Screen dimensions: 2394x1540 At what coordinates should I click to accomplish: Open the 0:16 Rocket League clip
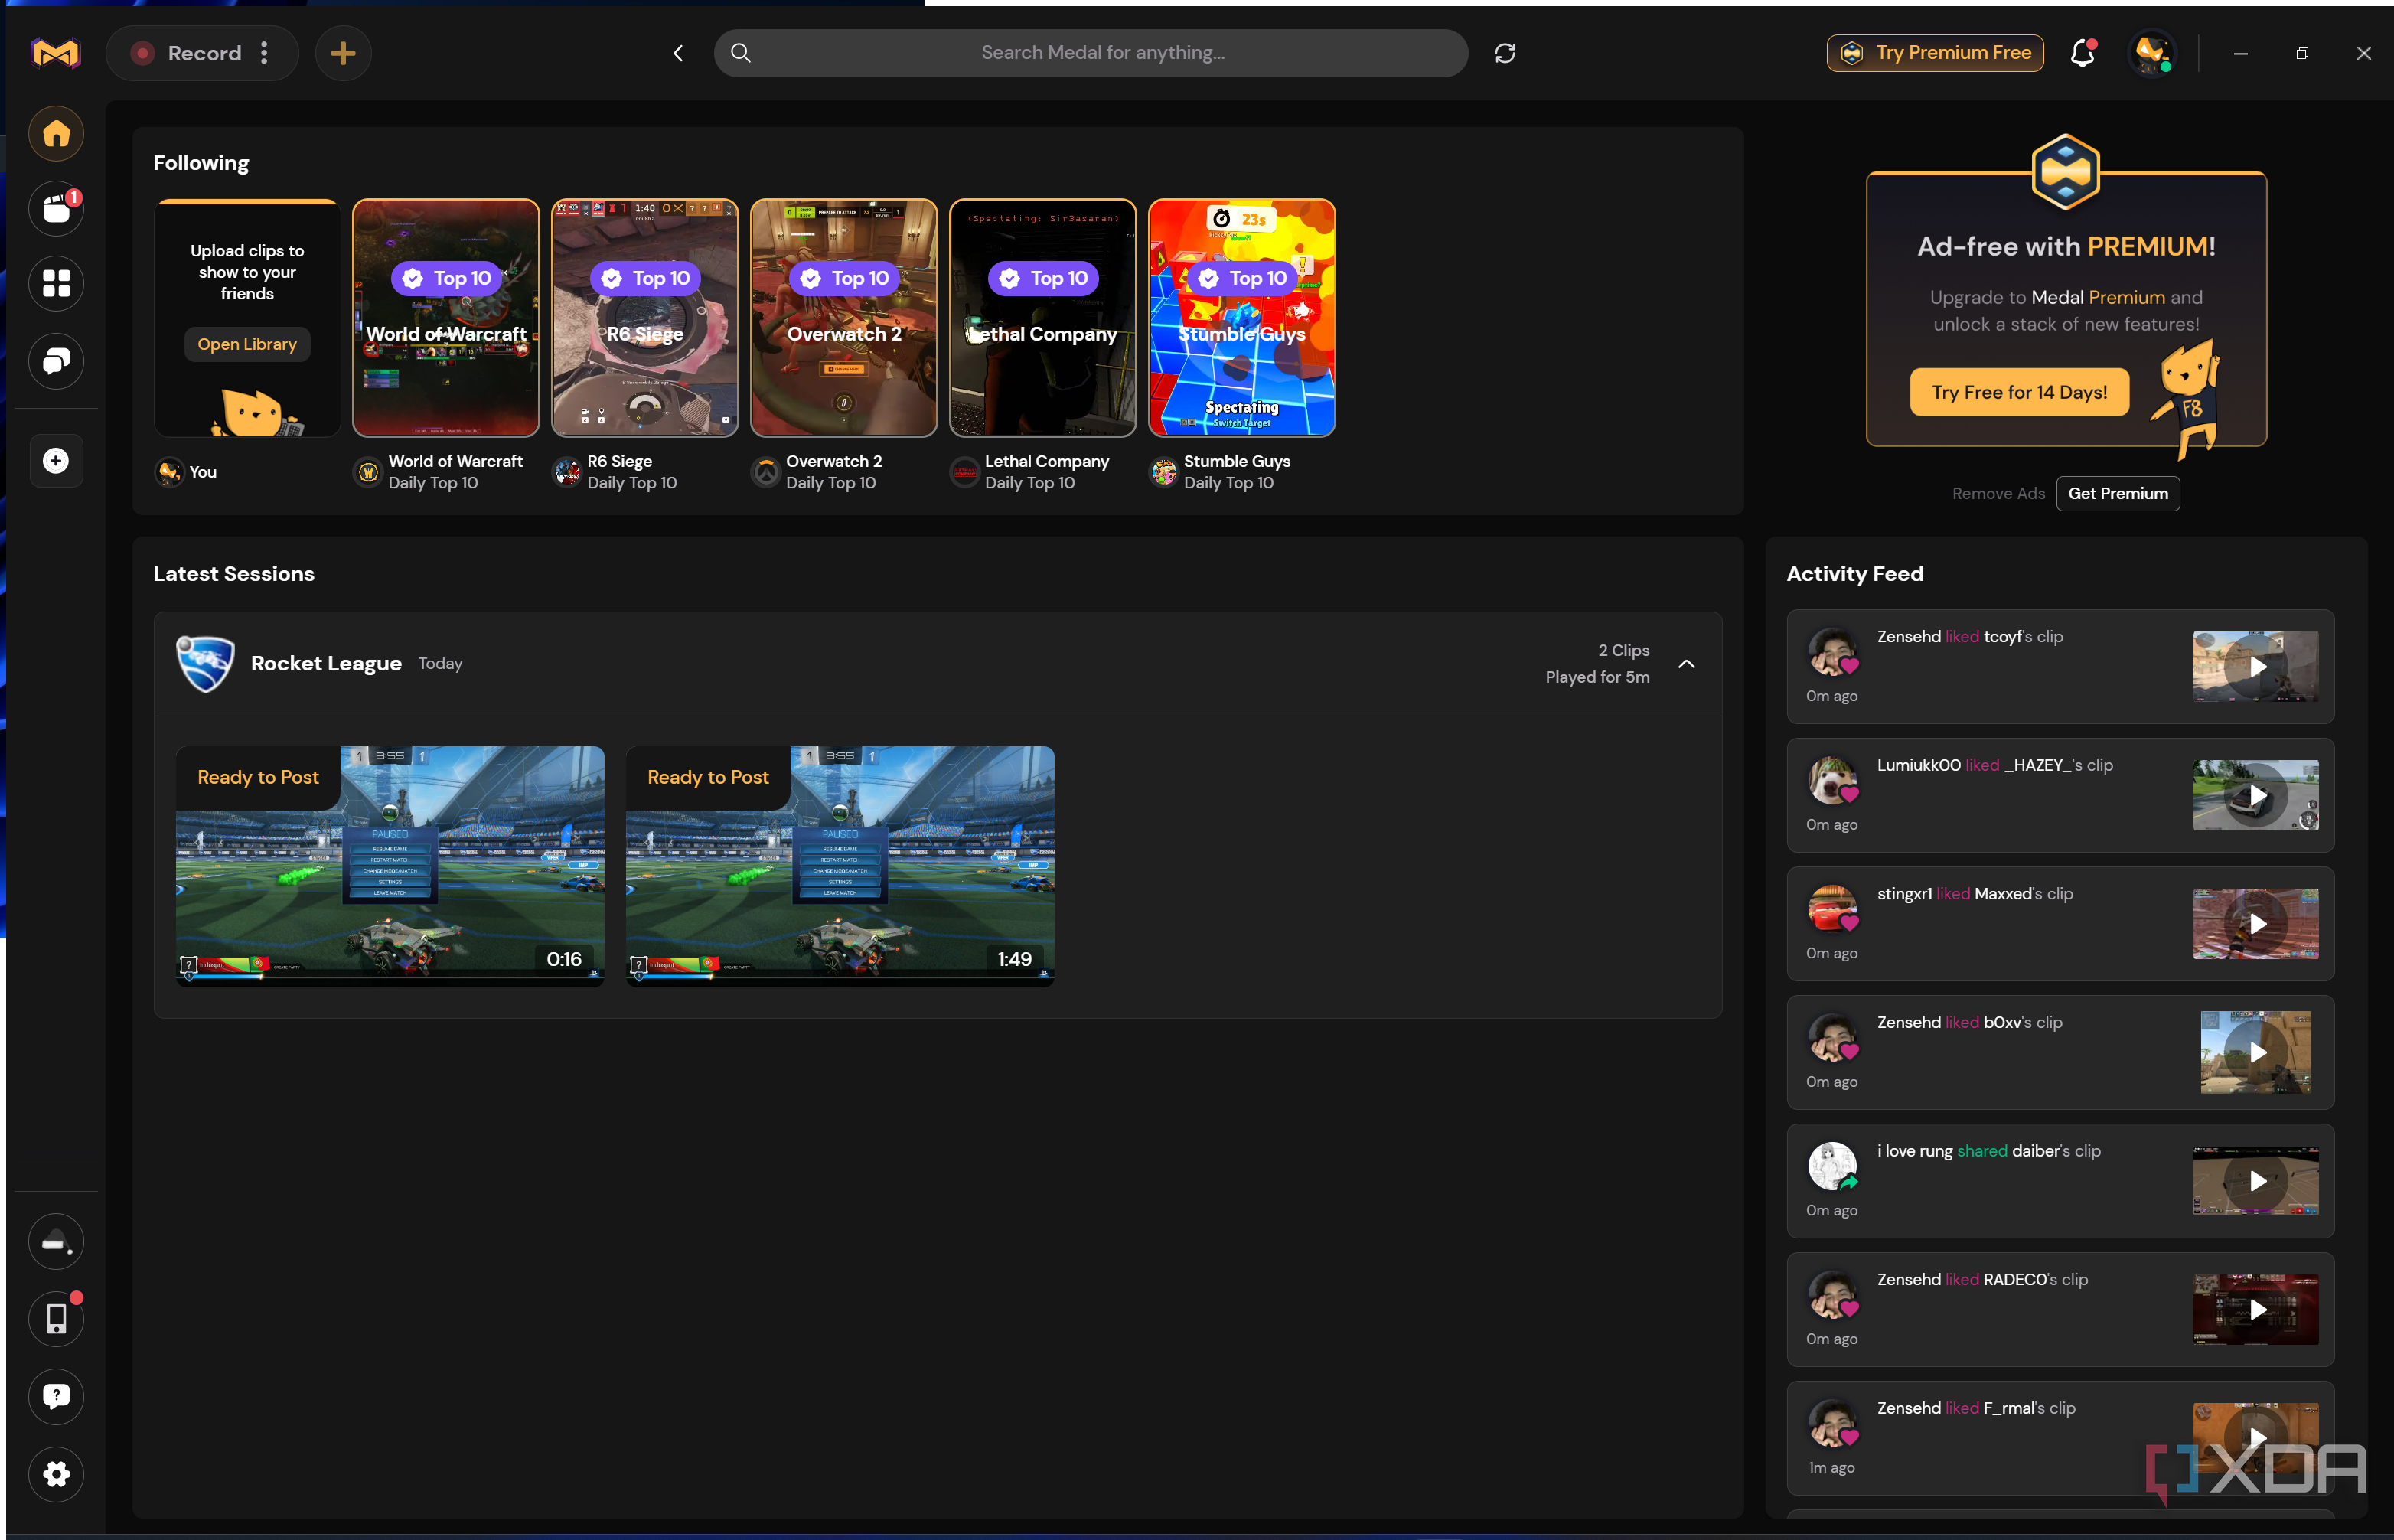pos(390,866)
